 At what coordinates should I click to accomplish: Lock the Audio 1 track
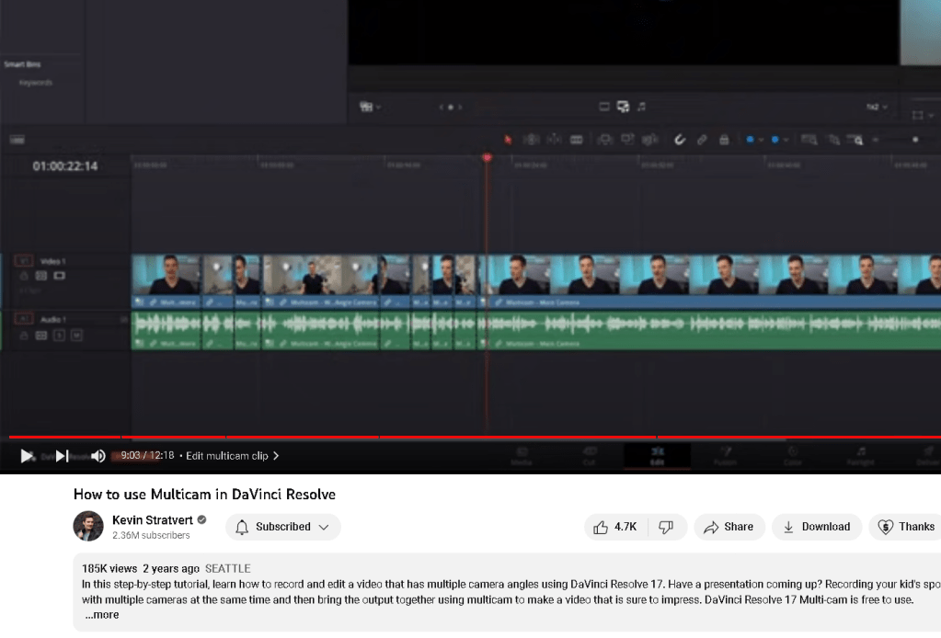pos(24,336)
